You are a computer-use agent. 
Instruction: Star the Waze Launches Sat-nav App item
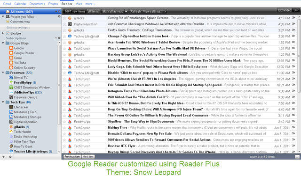[x=64, y=49]
